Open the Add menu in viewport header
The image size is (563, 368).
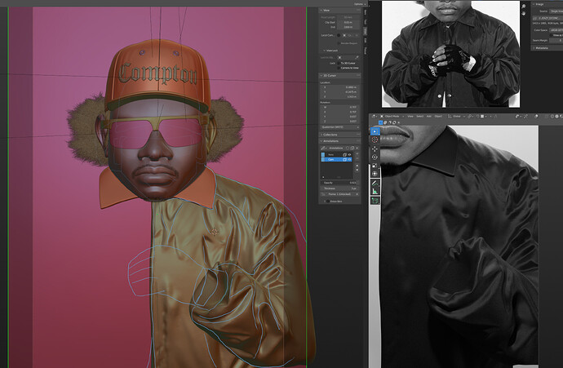point(428,117)
